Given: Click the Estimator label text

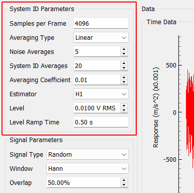Looking at the screenshot, I should (x=23, y=94).
